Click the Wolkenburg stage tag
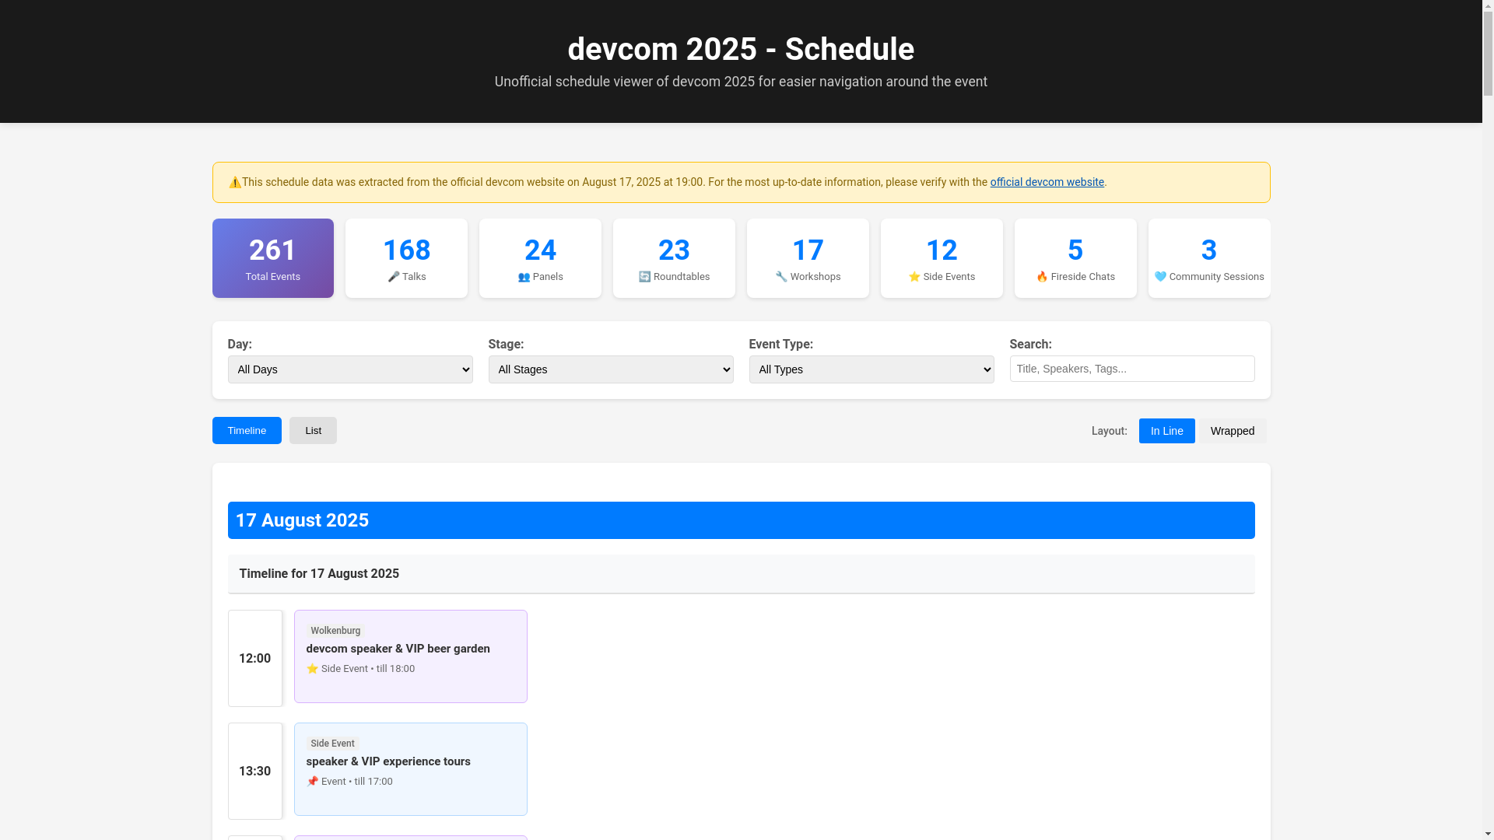1494x840 pixels. pos(335,631)
